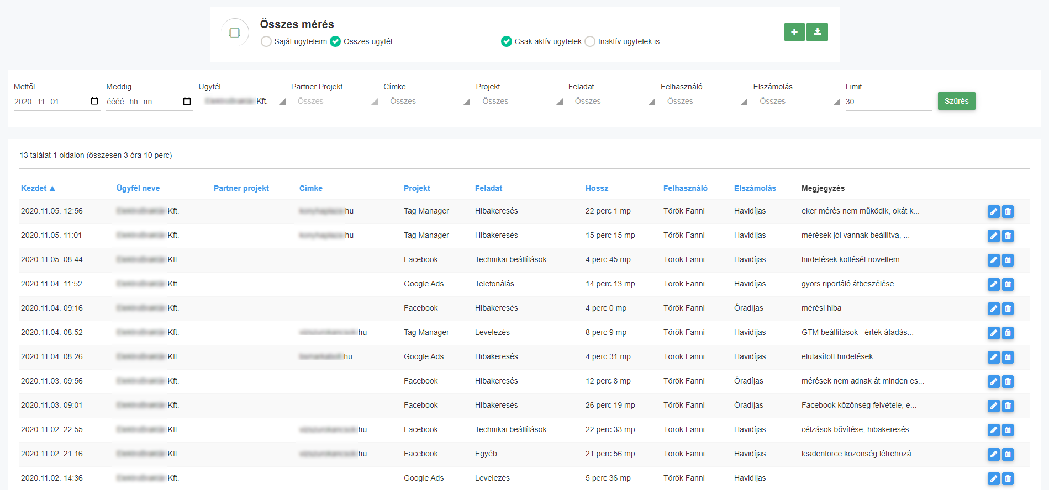
Task: Click the stopwatch icon beside Összes mérés
Action: click(235, 33)
